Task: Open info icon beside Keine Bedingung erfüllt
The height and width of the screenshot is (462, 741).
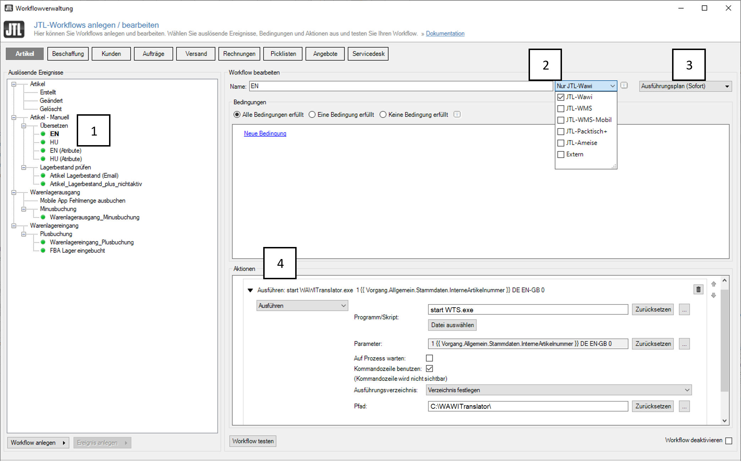Action: click(457, 114)
